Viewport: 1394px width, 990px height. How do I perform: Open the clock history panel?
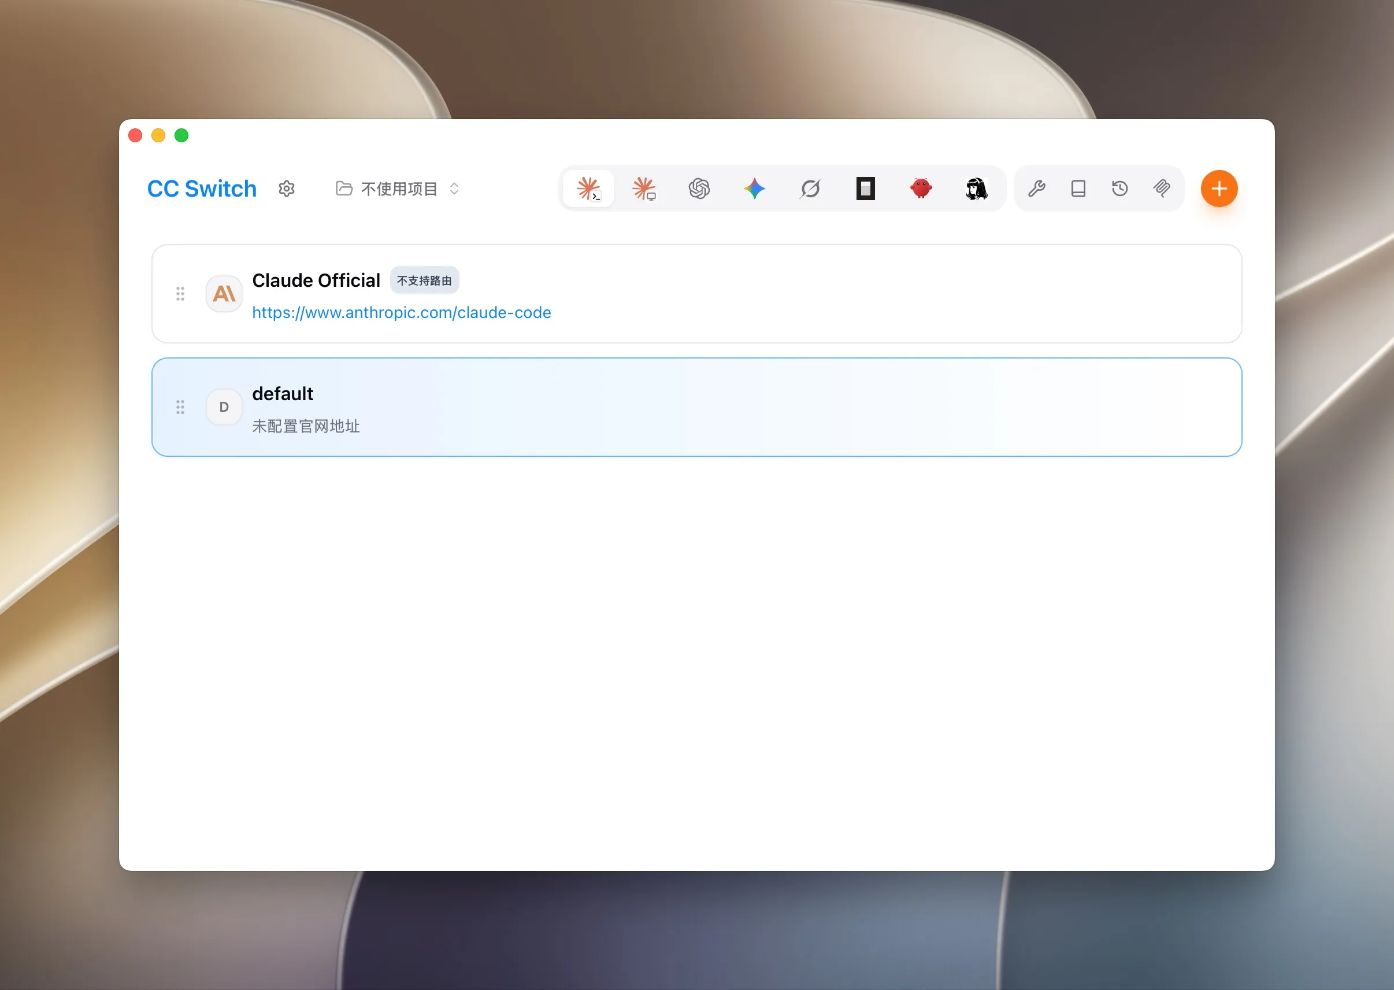(x=1119, y=189)
